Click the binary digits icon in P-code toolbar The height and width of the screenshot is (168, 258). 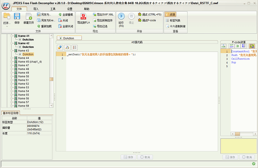(x=244, y=46)
